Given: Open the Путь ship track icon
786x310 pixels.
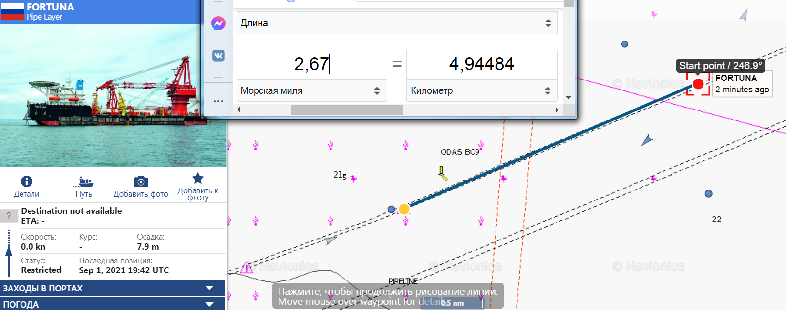Looking at the screenshot, I should [84, 181].
